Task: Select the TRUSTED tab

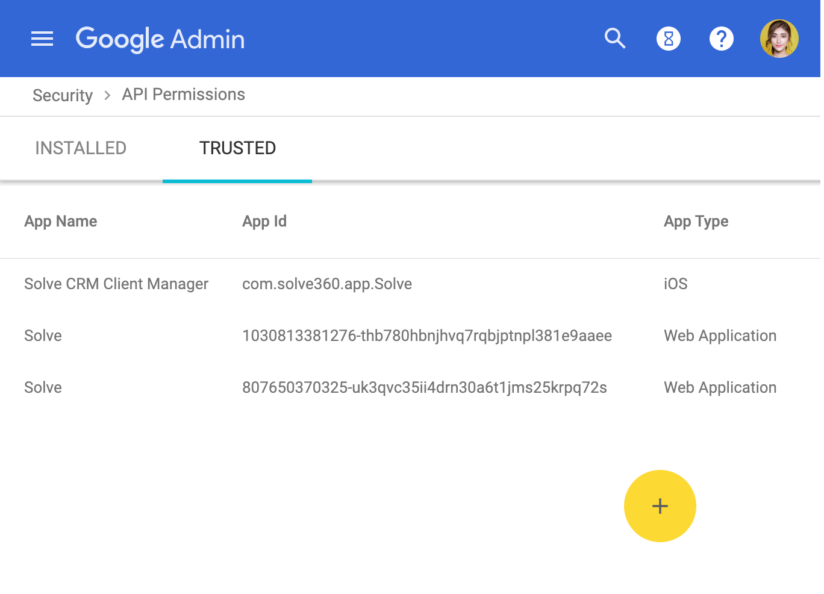Action: point(237,148)
